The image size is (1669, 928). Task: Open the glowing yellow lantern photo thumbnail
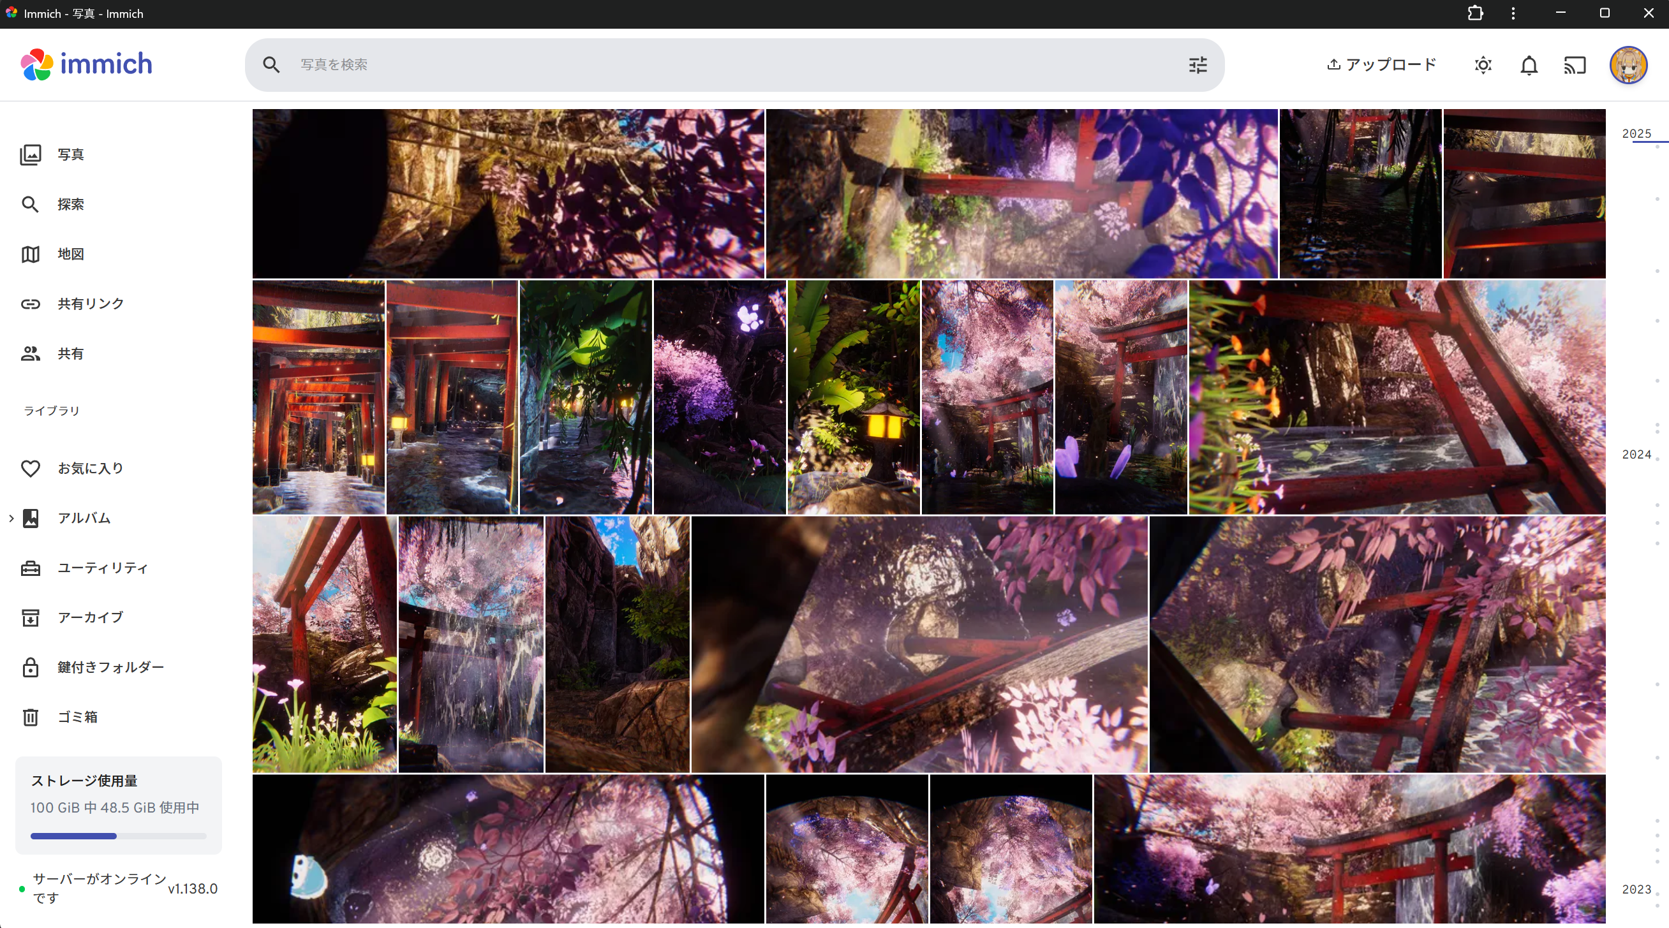pyautogui.click(x=852, y=397)
